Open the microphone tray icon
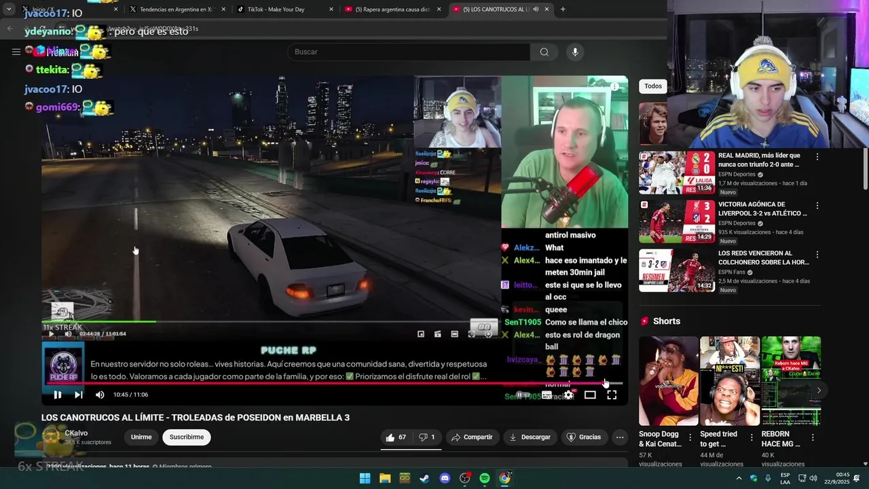 coord(768,478)
